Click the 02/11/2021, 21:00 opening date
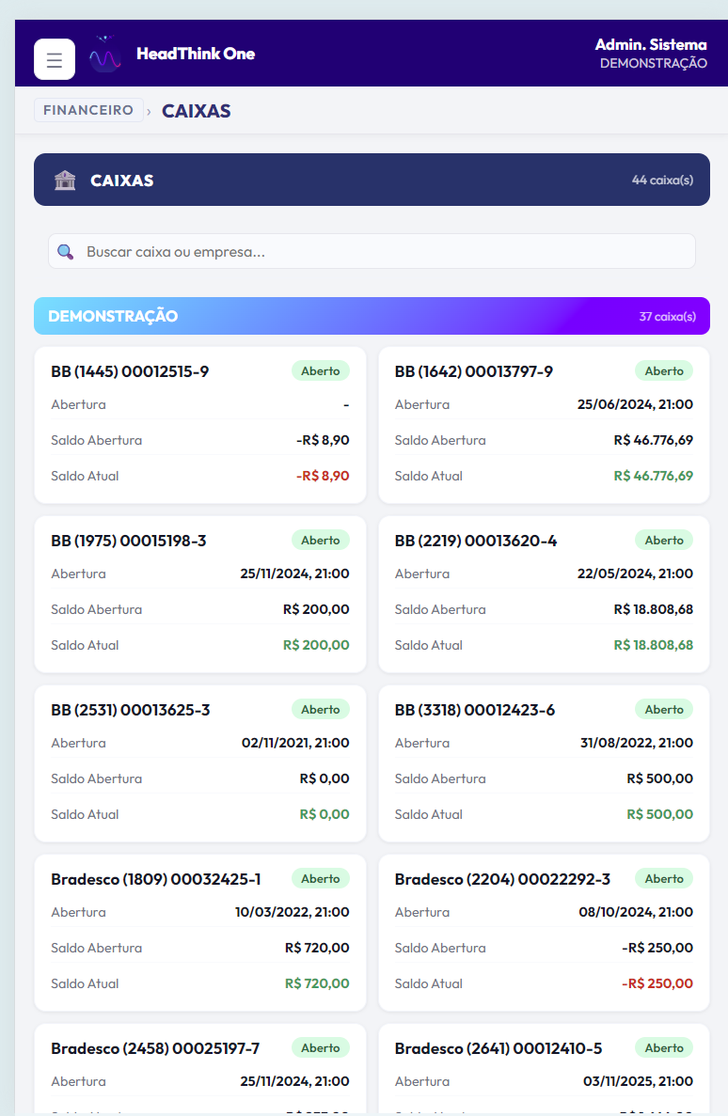 [x=295, y=743]
